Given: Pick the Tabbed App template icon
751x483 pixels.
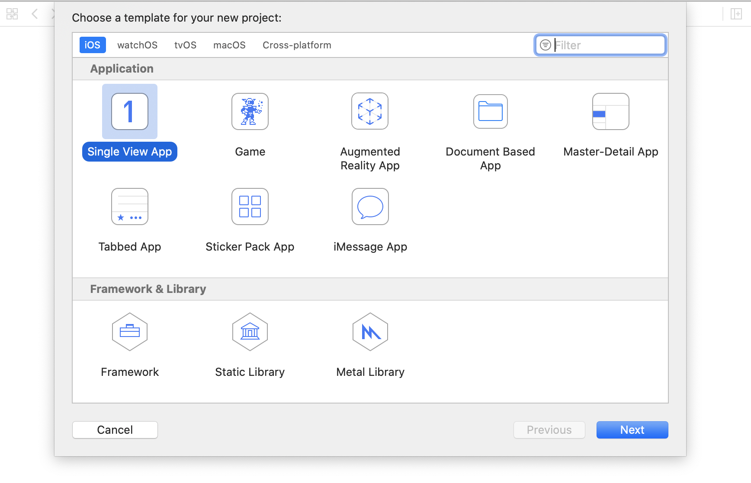Looking at the screenshot, I should (x=130, y=207).
